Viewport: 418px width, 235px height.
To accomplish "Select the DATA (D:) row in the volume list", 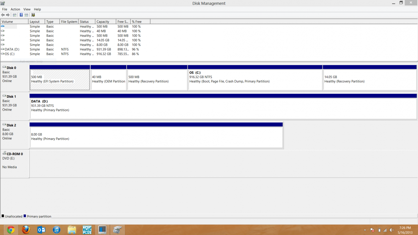I will point(75,49).
